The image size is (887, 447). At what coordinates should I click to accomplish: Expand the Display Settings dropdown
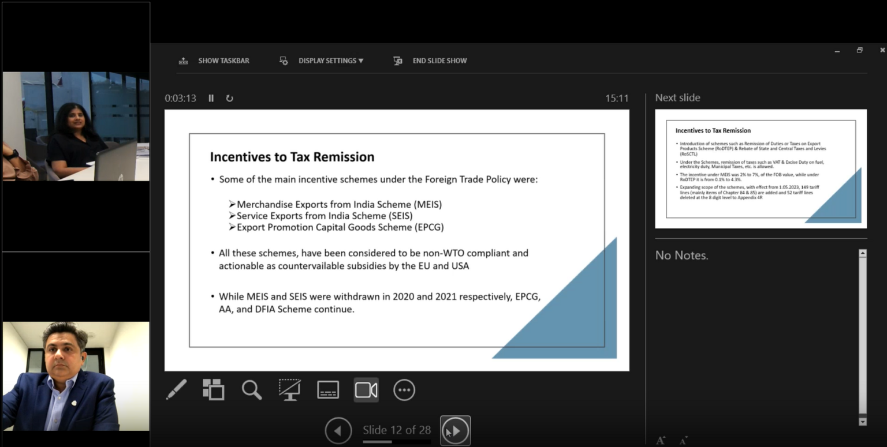[x=322, y=61]
